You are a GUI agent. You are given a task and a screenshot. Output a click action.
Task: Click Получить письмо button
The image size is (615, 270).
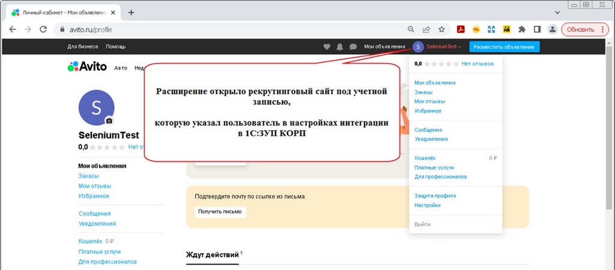[220, 212]
